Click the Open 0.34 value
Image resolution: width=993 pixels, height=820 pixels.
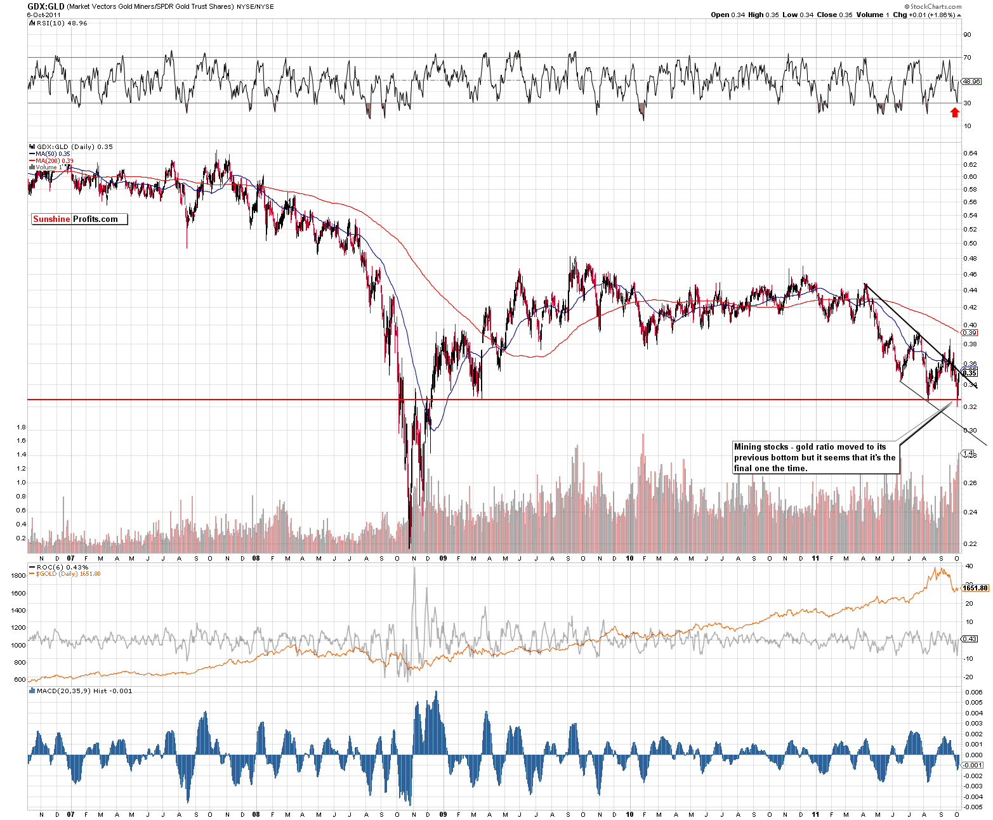click(728, 15)
